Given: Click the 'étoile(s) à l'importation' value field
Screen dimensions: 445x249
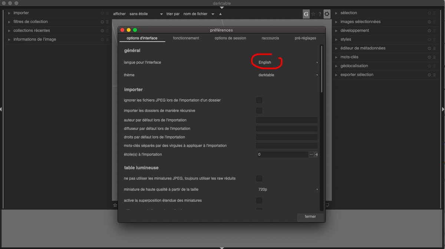Looking at the screenshot, I should (x=283, y=155).
